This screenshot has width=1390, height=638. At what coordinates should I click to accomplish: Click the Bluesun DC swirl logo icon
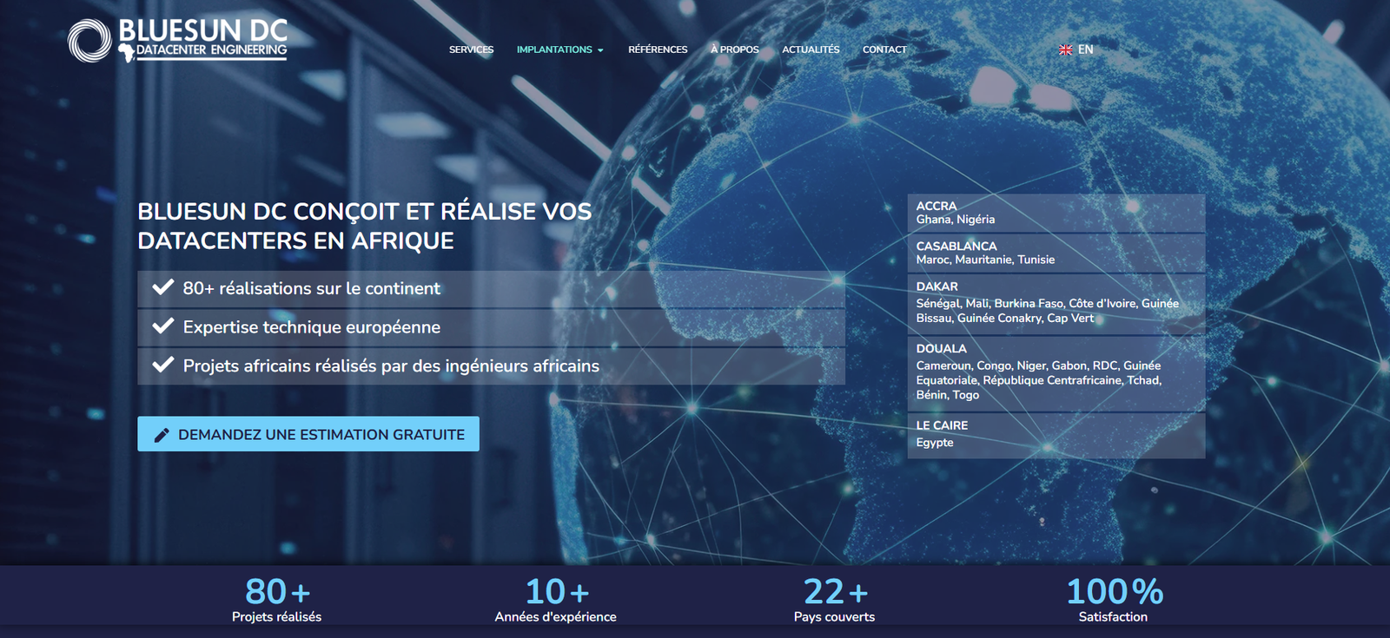click(89, 41)
